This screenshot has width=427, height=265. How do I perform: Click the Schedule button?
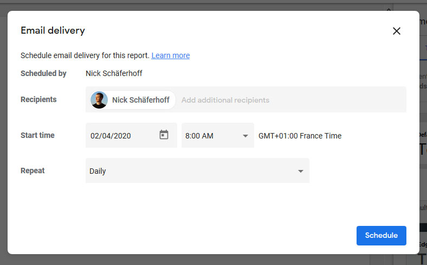coord(381,236)
